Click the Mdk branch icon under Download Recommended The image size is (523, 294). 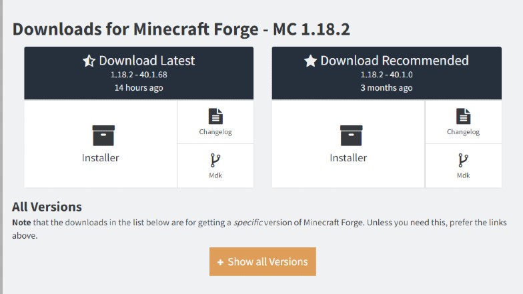463,160
